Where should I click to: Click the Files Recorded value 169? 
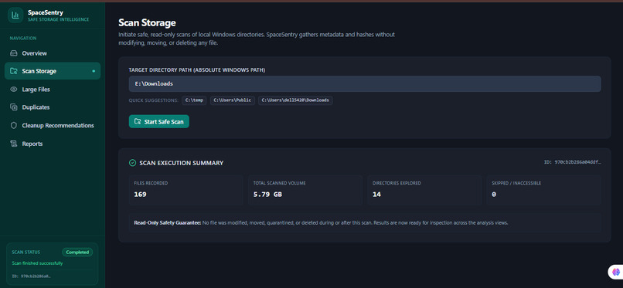(x=140, y=195)
